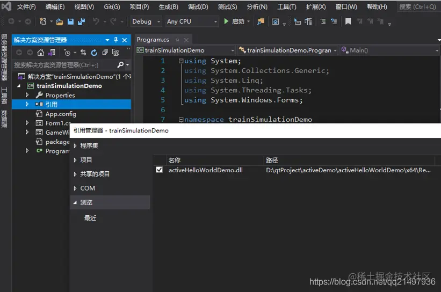Collapse the namespace block on line 7
This screenshot has width=441, height=292.
click(x=181, y=120)
